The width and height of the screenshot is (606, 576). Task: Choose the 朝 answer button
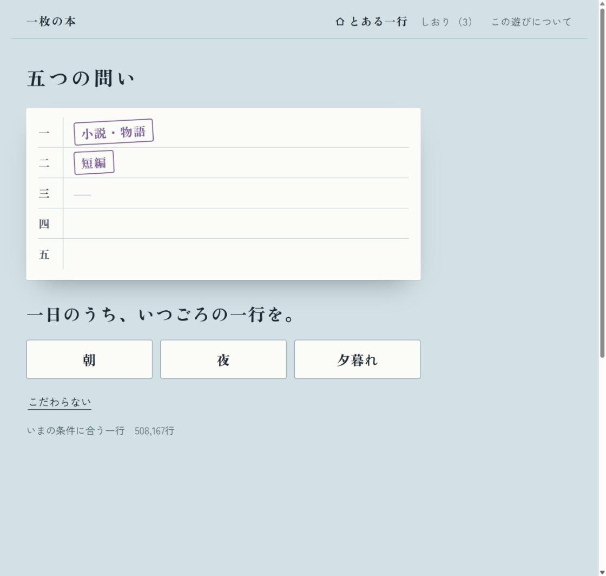89,359
